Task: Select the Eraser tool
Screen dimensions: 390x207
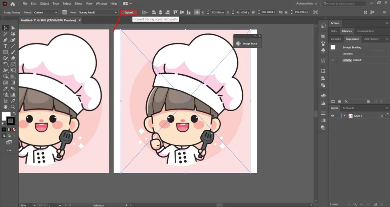Action: [13, 58]
